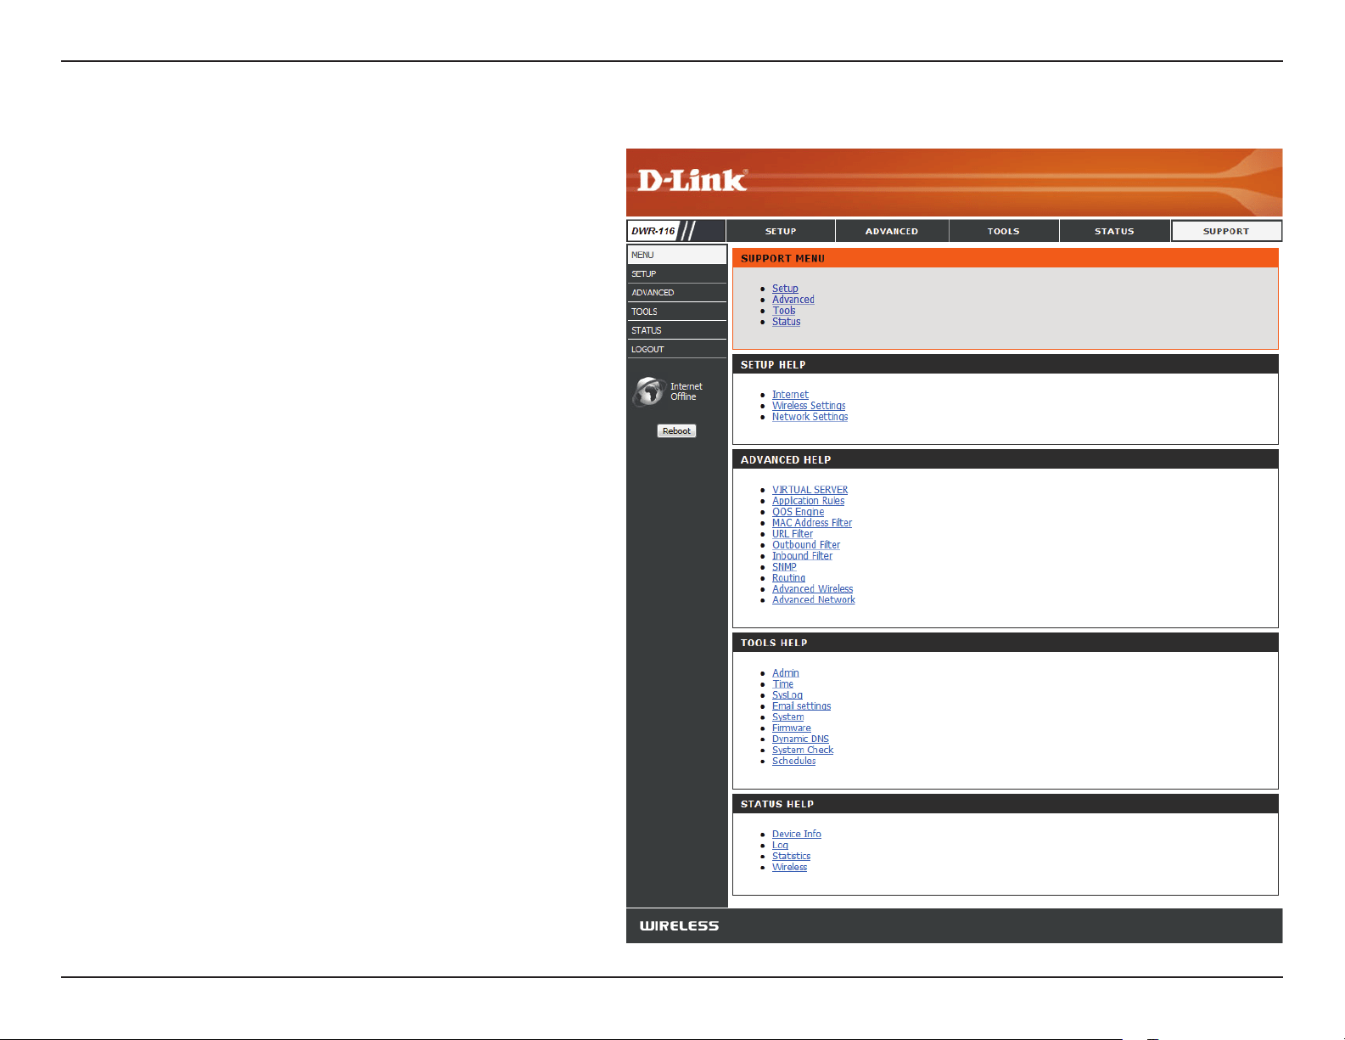Image resolution: width=1345 pixels, height=1040 pixels.
Task: Select the SUPPORT top tab
Action: [x=1226, y=231]
